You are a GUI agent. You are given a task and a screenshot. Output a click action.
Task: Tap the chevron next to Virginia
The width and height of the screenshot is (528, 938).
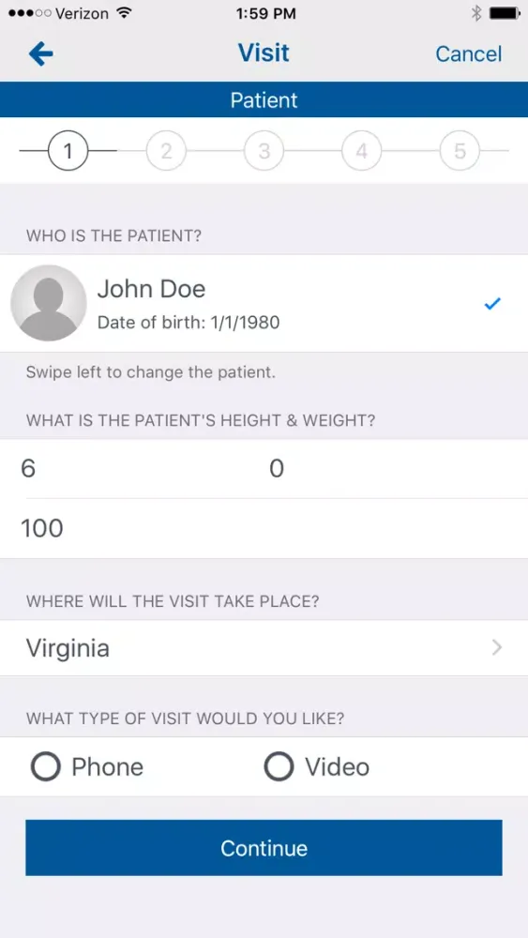(x=496, y=648)
